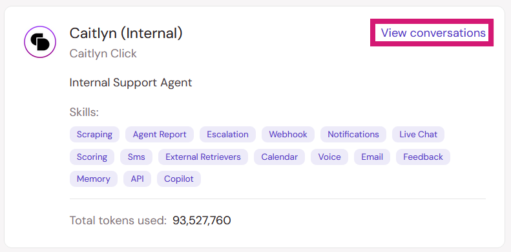Choose the Feedback skill tag
Screen dimensions: 511x252
pos(423,157)
